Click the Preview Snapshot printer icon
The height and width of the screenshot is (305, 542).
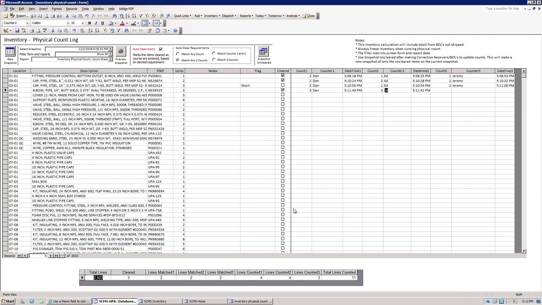click(121, 52)
